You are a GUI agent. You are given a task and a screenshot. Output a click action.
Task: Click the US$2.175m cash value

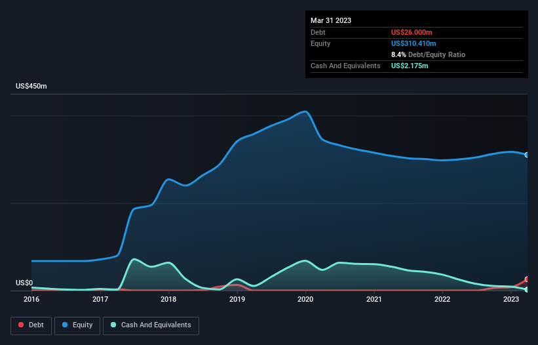click(x=410, y=66)
